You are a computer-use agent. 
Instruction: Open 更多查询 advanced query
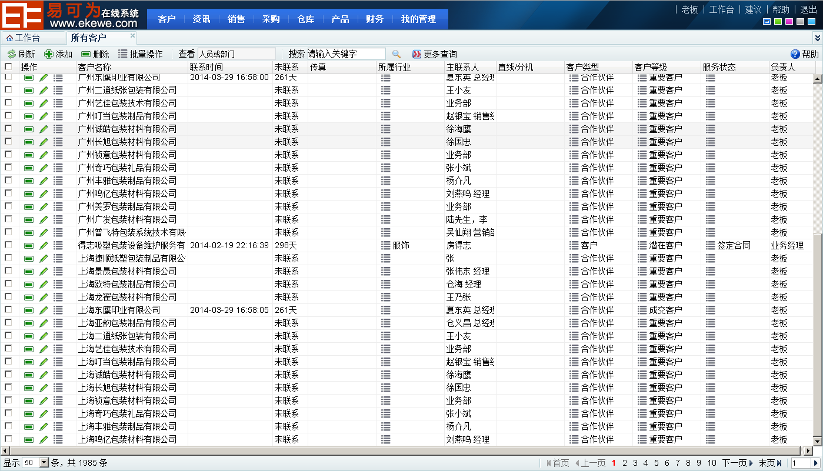(434, 54)
